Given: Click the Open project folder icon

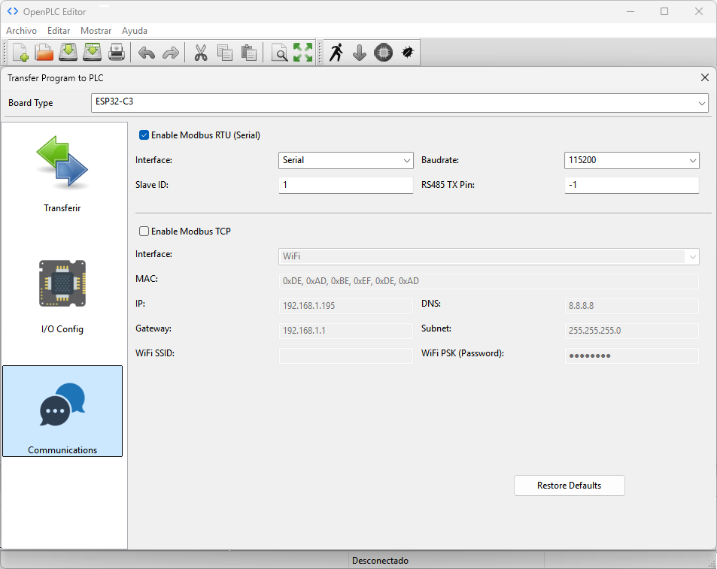Looking at the screenshot, I should tap(44, 53).
